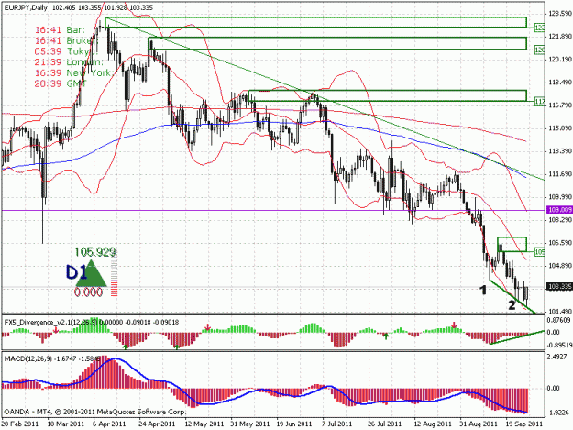Click the 108.290 price axis label

pyautogui.click(x=560, y=219)
